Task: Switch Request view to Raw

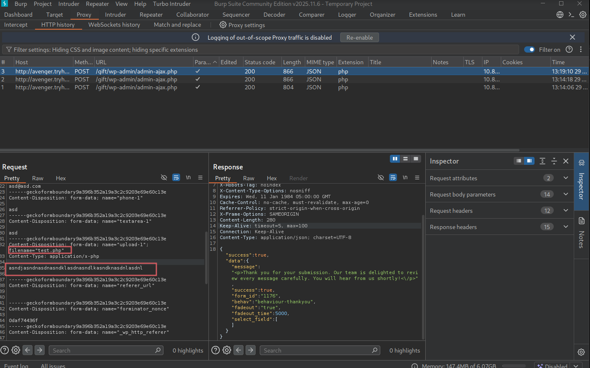Action: click(x=38, y=178)
